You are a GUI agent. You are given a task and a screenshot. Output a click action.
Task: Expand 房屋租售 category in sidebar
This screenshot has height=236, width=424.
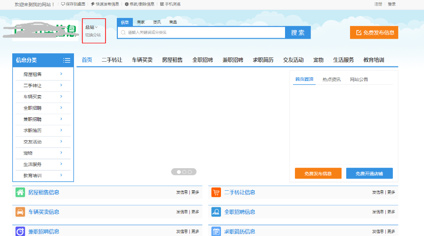coord(43,74)
